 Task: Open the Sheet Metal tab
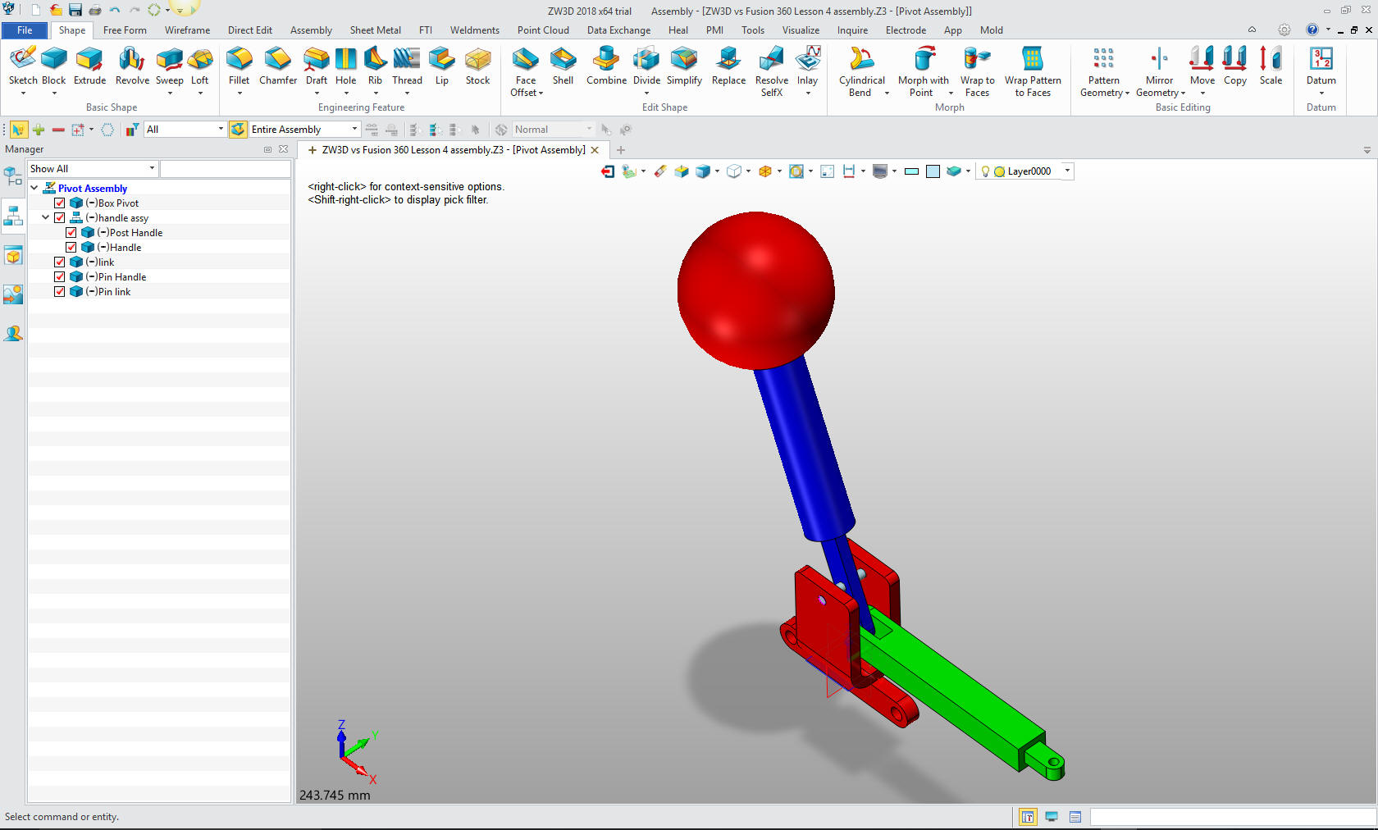click(375, 30)
